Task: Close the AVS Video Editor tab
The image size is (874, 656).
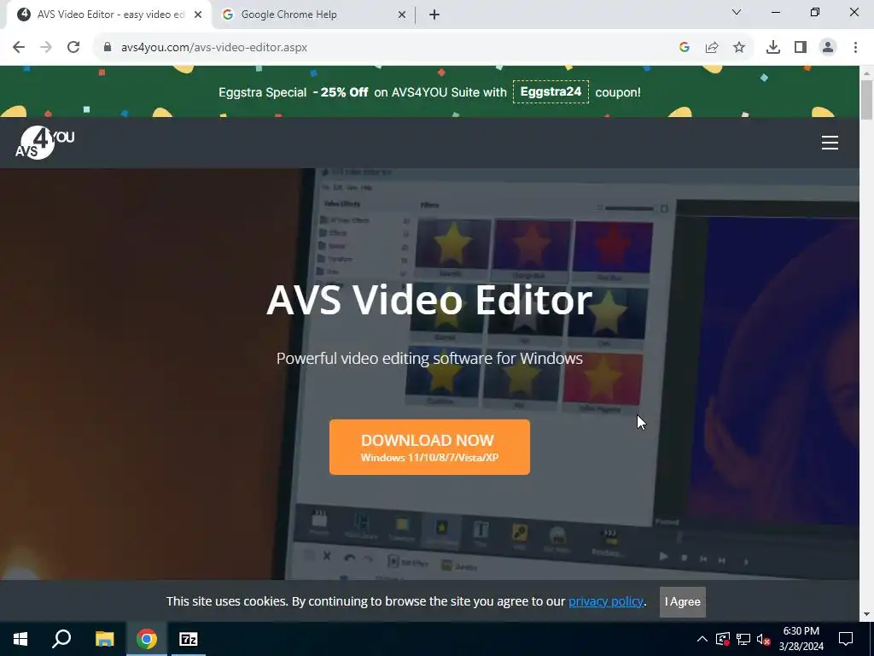Action: (198, 15)
